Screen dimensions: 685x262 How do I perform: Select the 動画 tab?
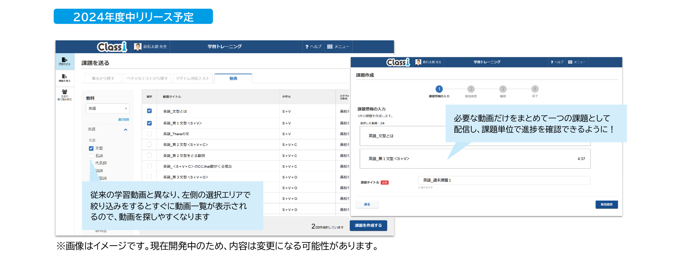233,79
